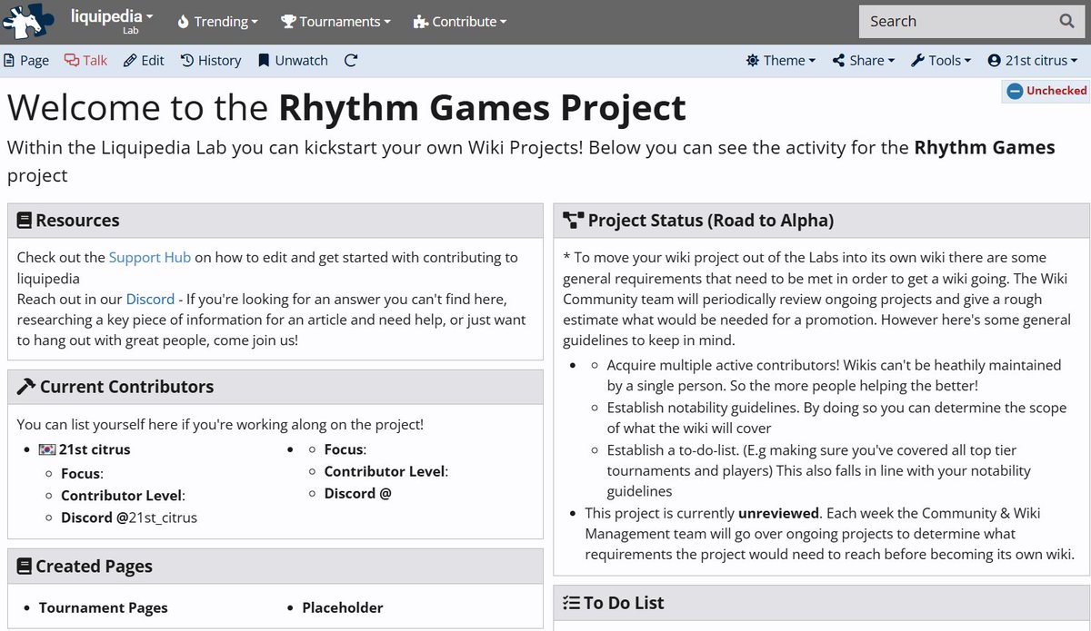This screenshot has height=631, width=1091.
Task: Open the Theme dropdown
Action: (x=781, y=60)
